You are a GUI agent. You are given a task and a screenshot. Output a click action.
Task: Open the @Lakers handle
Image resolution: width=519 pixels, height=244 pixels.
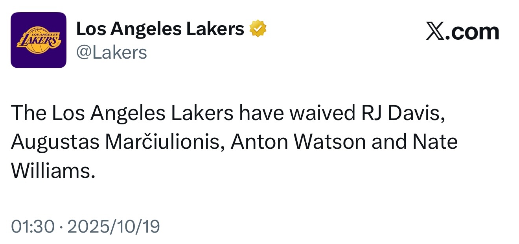tap(111, 52)
